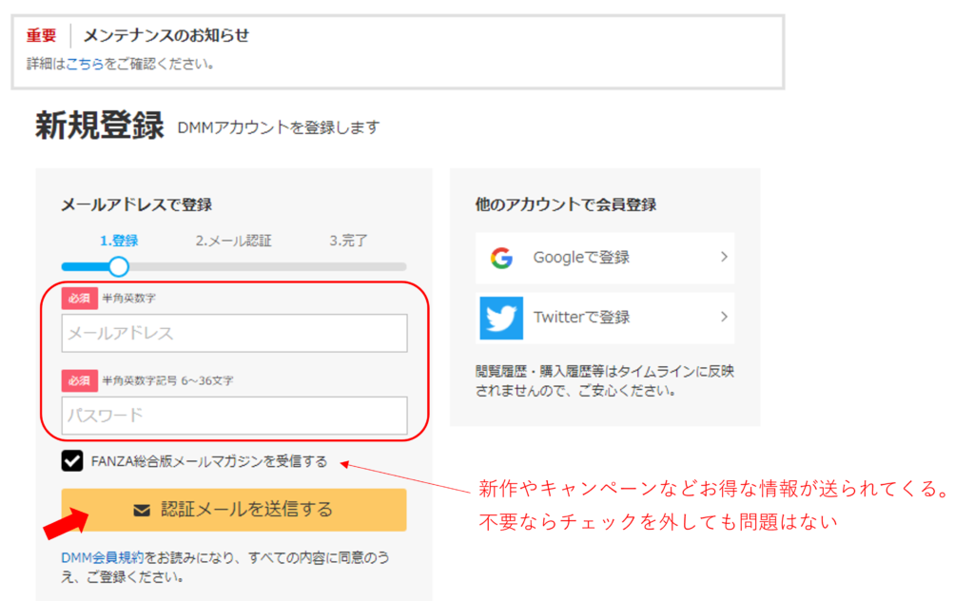The width and height of the screenshot is (974, 601).
Task: Select the 1.登録 step label
Action: pos(119,241)
